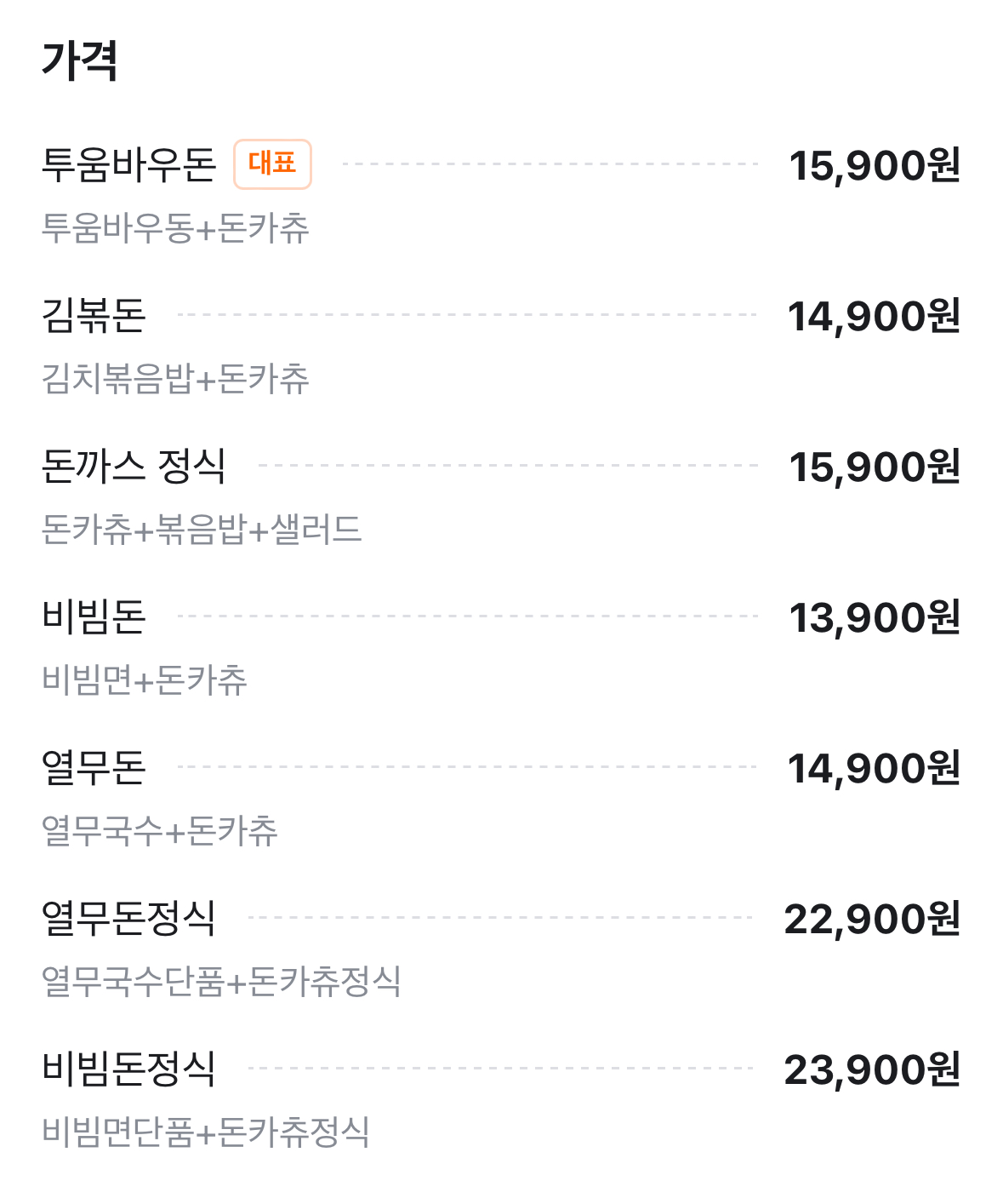Click the 김치볶음밥+돈카츄 description

pyautogui.click(x=175, y=379)
